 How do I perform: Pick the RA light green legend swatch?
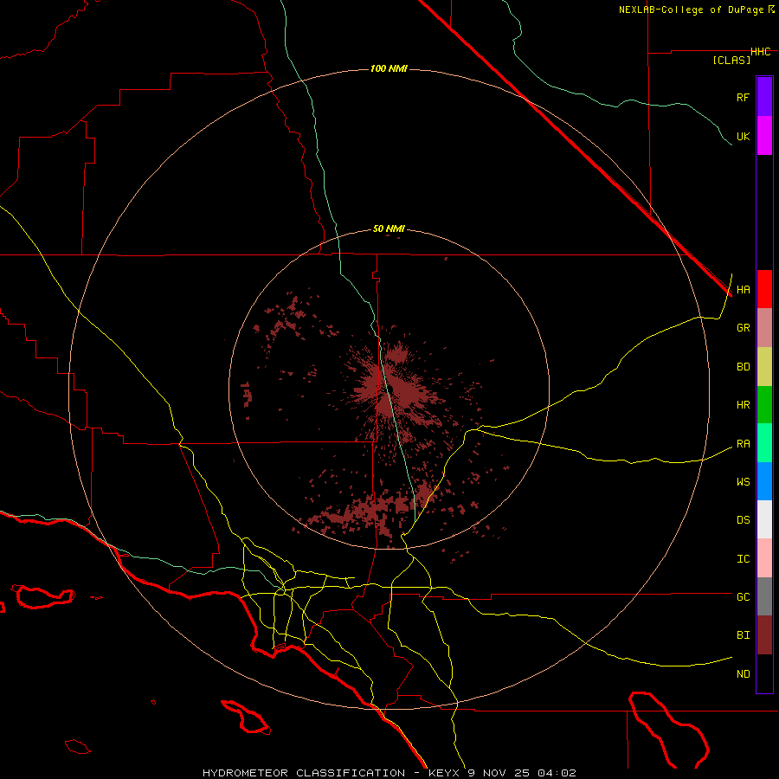(x=764, y=443)
